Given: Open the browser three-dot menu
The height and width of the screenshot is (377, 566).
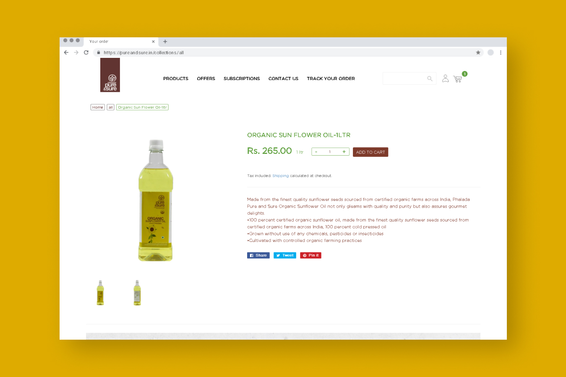Looking at the screenshot, I should point(501,52).
